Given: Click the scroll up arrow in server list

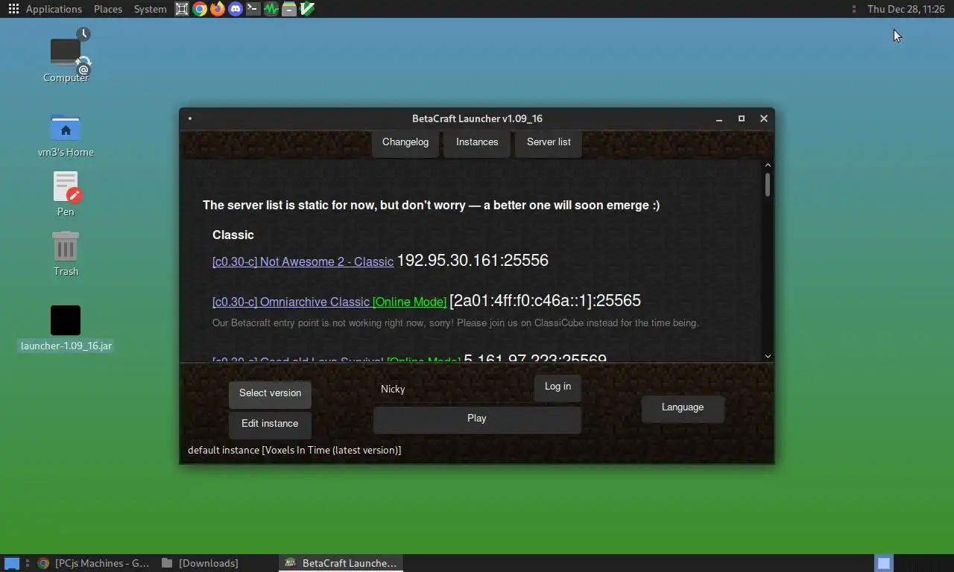Looking at the screenshot, I should tap(768, 165).
